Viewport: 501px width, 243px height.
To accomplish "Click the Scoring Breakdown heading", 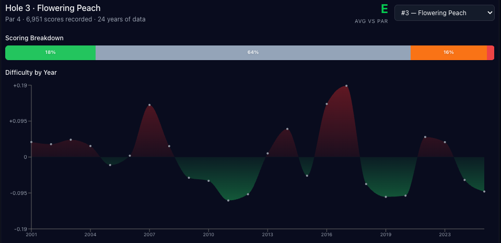I will coord(34,38).
